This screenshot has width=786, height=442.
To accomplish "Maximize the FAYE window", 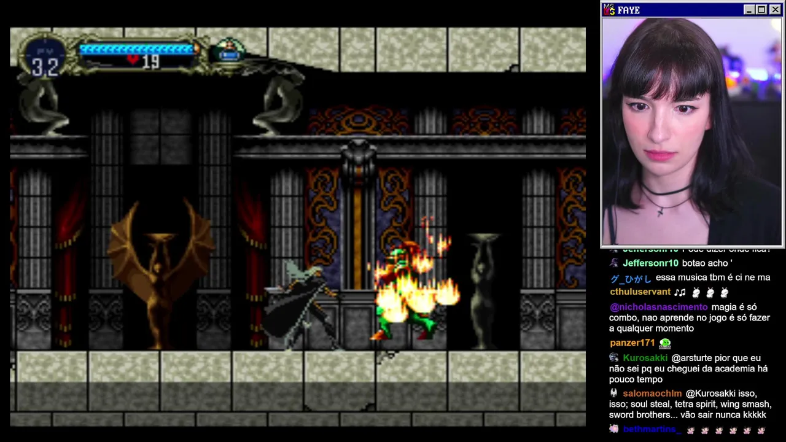I will (761, 10).
